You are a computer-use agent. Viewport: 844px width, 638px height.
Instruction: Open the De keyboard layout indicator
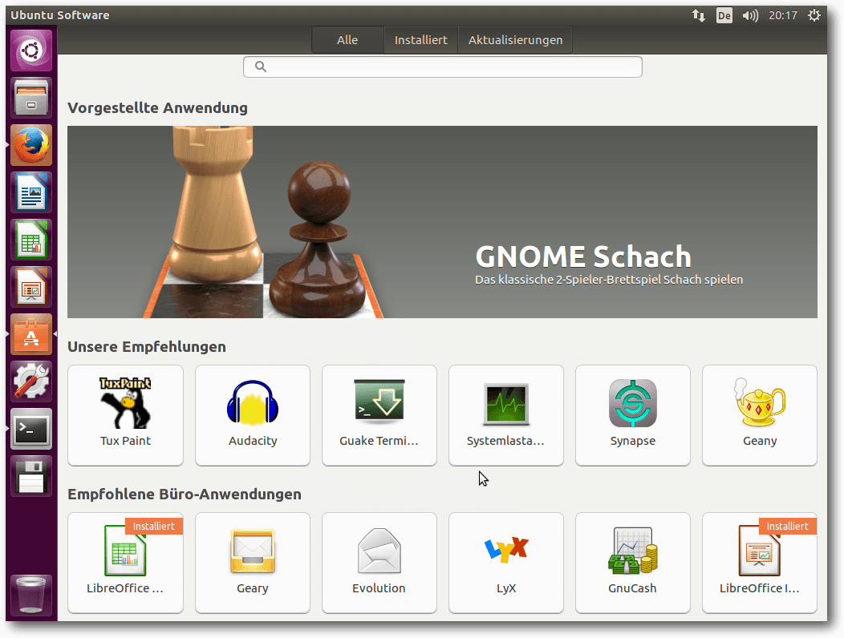coord(724,15)
